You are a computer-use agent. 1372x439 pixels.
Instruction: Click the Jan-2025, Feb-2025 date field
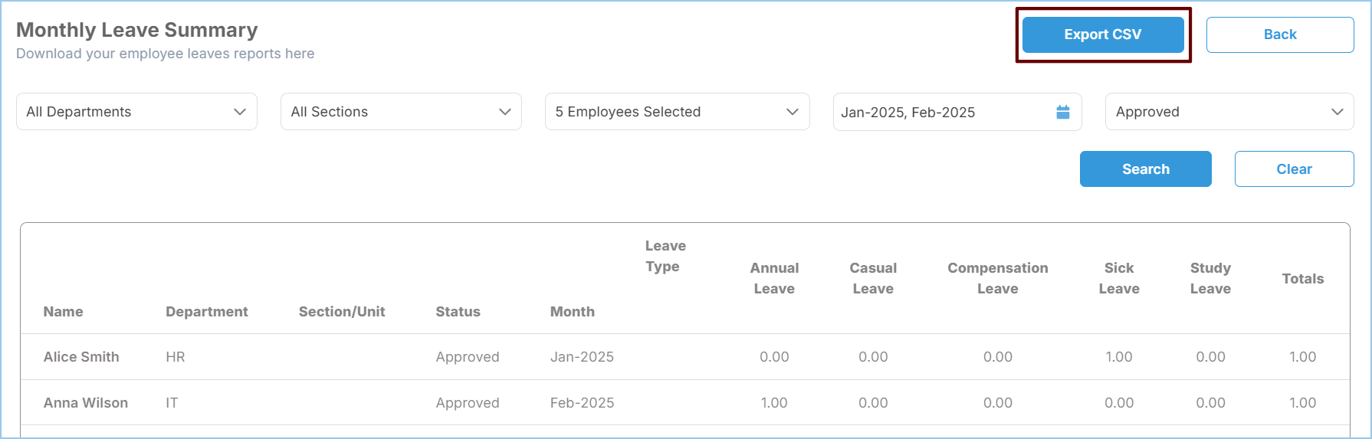point(943,113)
